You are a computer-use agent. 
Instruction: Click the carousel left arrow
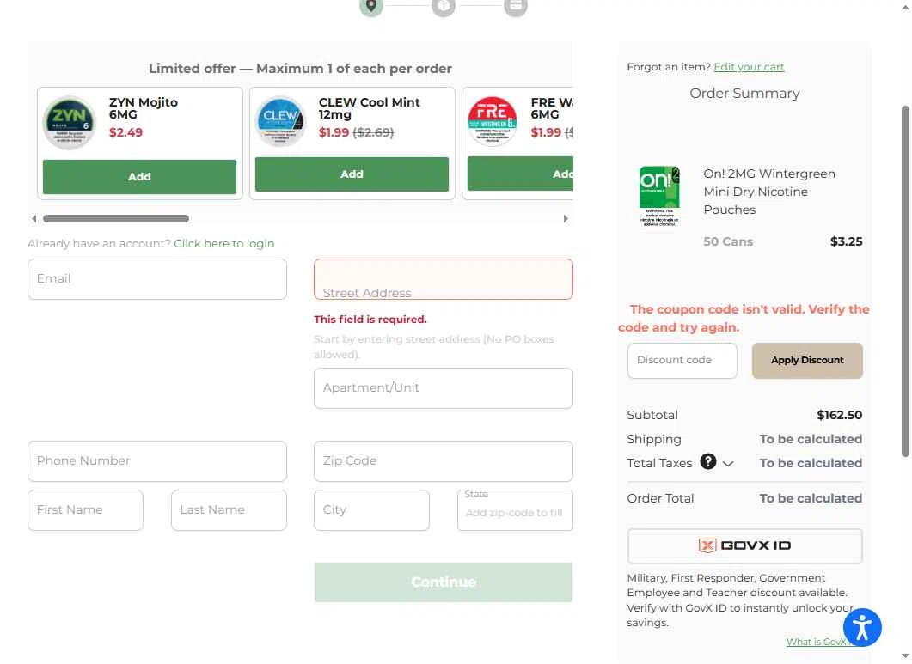(x=34, y=219)
